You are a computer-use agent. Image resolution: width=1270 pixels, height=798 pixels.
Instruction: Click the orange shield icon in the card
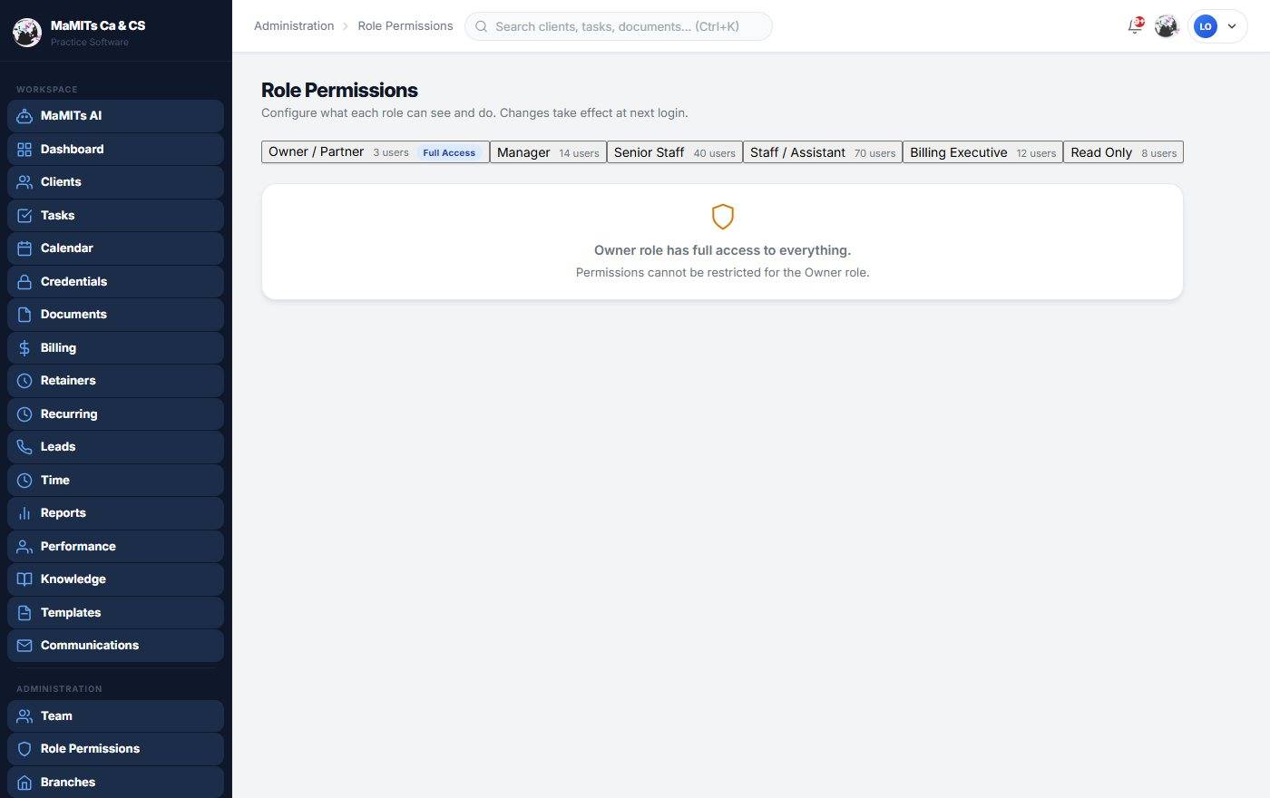(x=722, y=217)
